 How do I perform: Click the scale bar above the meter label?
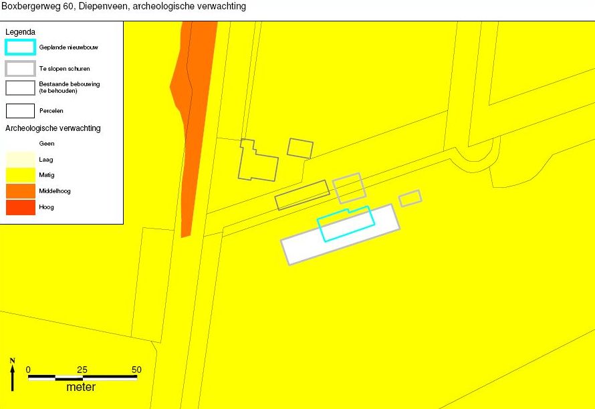click(82, 378)
